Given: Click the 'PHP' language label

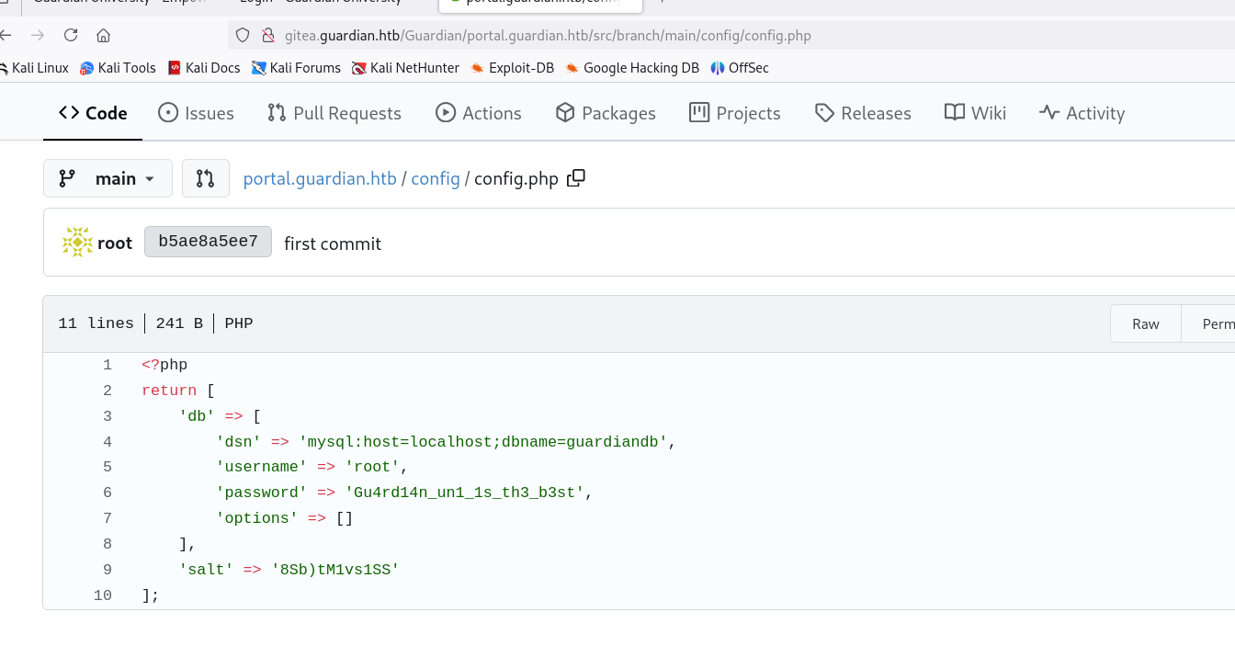Looking at the screenshot, I should [x=239, y=323].
